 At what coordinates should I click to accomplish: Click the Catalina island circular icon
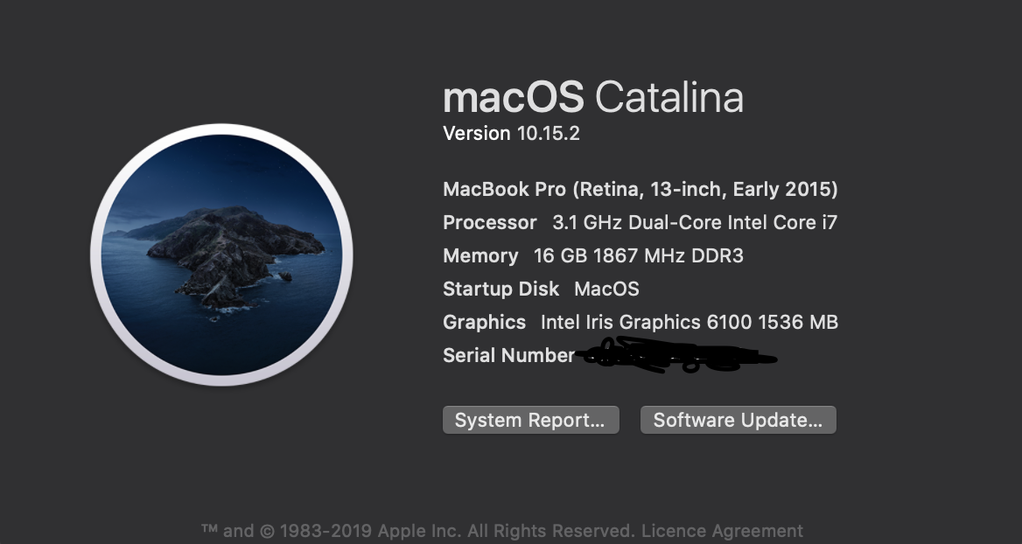coord(221,255)
